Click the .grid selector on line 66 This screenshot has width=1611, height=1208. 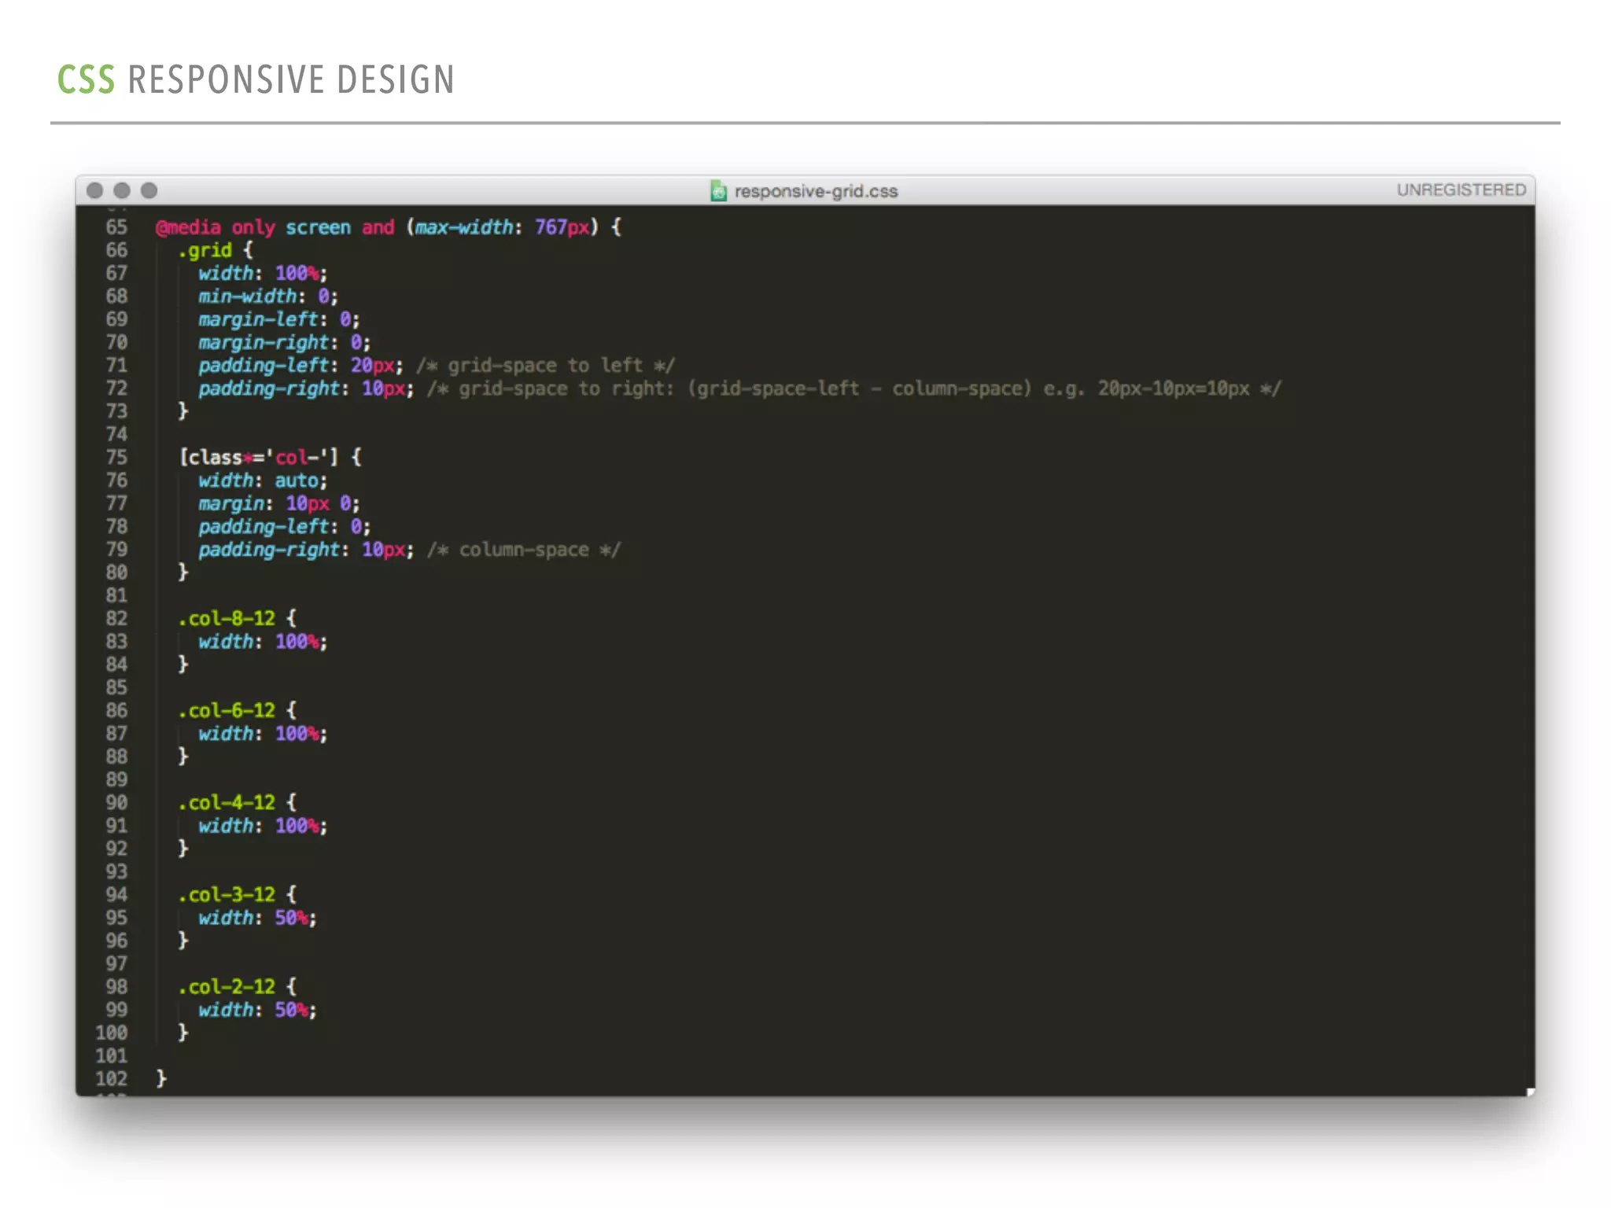pyautogui.click(x=205, y=250)
